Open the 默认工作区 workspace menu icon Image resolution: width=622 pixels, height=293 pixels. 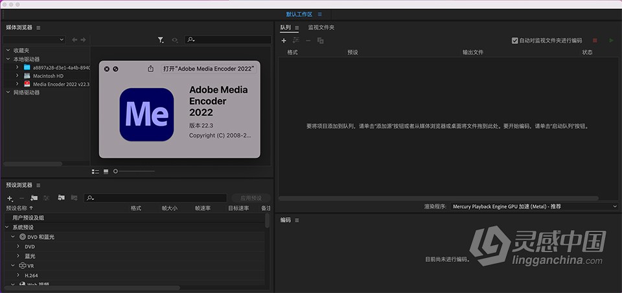tap(319, 14)
